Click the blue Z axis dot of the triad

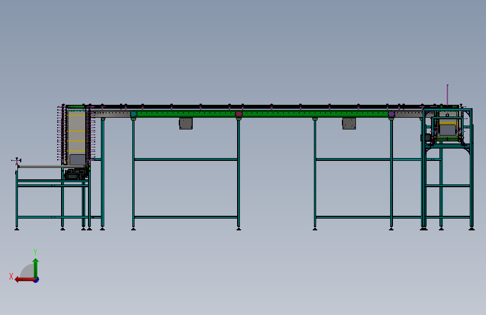tap(36, 280)
